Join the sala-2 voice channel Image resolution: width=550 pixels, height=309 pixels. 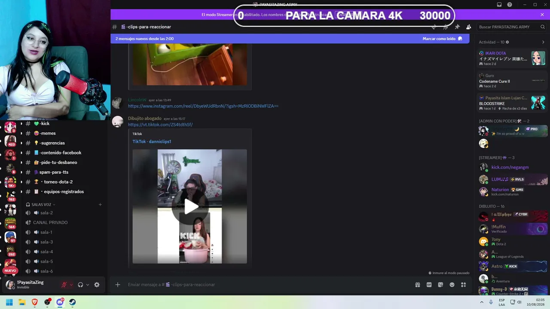pos(64,213)
